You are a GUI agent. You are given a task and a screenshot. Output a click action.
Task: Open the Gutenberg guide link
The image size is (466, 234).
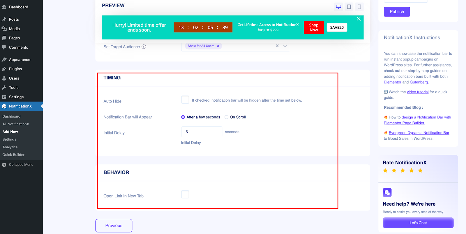tap(419, 82)
